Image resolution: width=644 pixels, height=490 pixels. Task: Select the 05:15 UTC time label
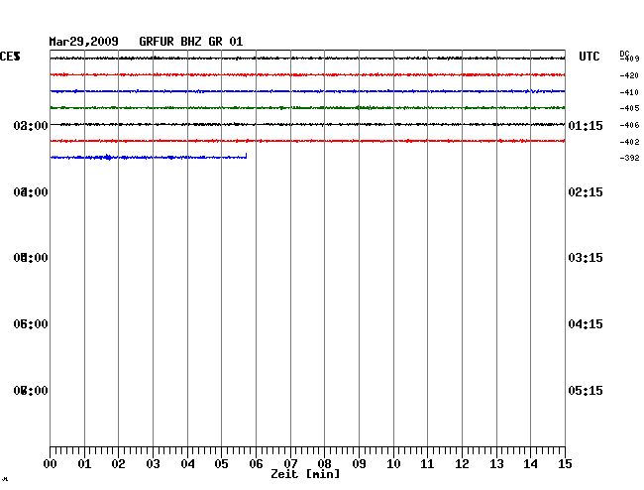pyautogui.click(x=586, y=390)
